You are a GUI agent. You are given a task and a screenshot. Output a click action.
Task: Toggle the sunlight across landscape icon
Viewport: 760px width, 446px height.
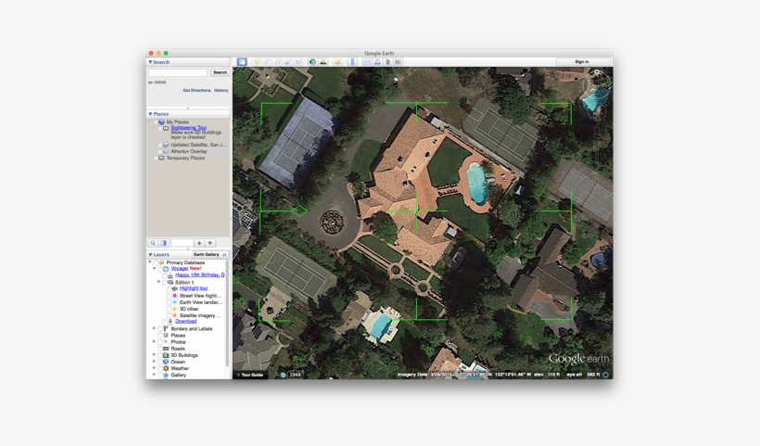coord(323,62)
